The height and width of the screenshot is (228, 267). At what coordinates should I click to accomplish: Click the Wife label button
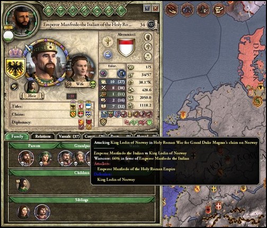point(81,84)
